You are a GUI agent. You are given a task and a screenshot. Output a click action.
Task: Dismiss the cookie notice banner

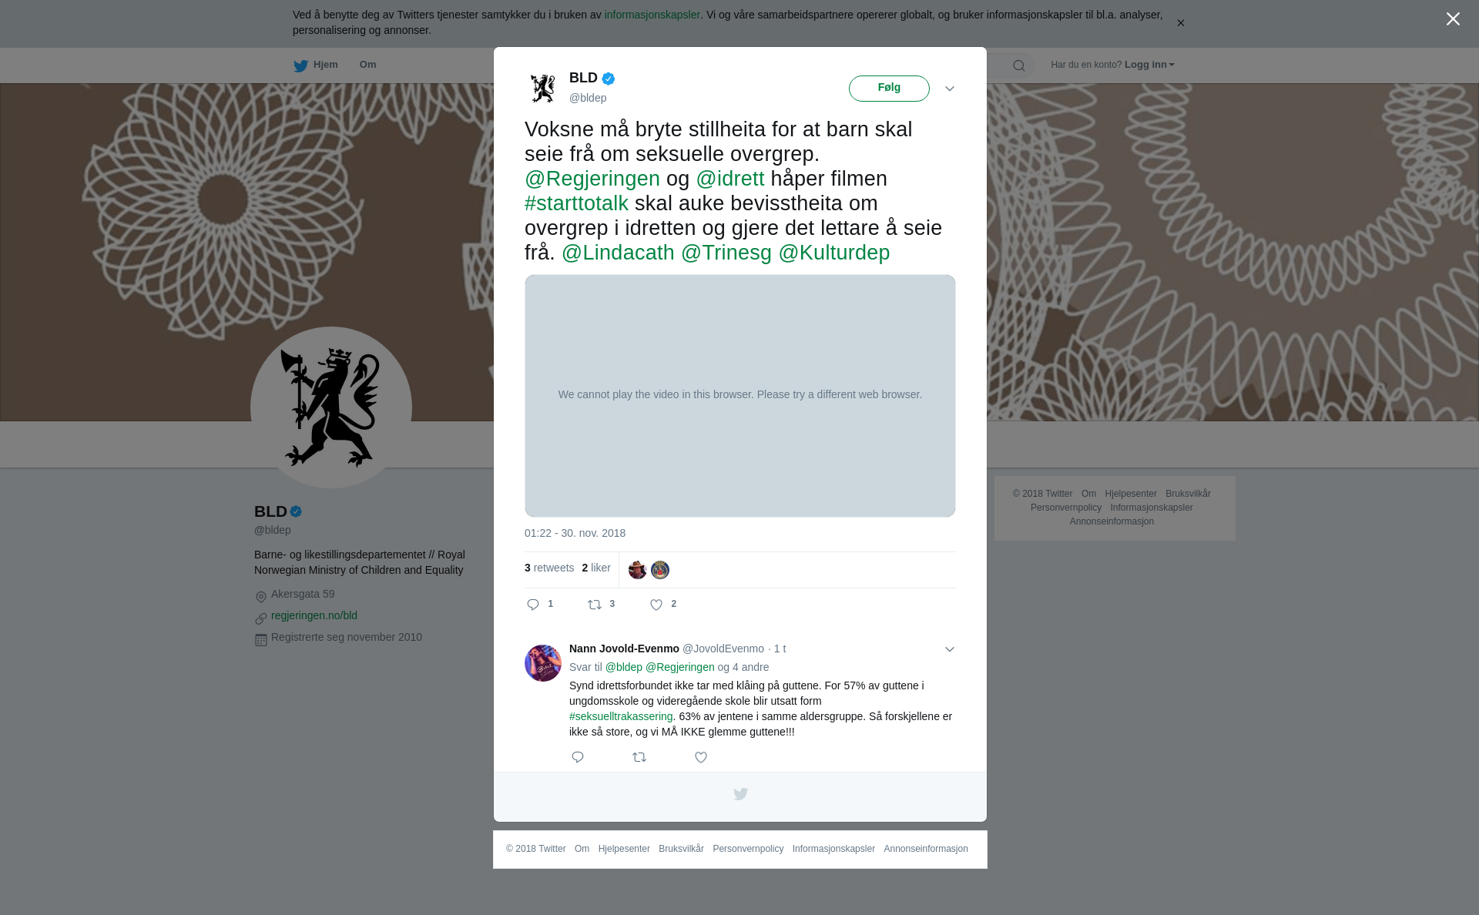pyautogui.click(x=1180, y=22)
